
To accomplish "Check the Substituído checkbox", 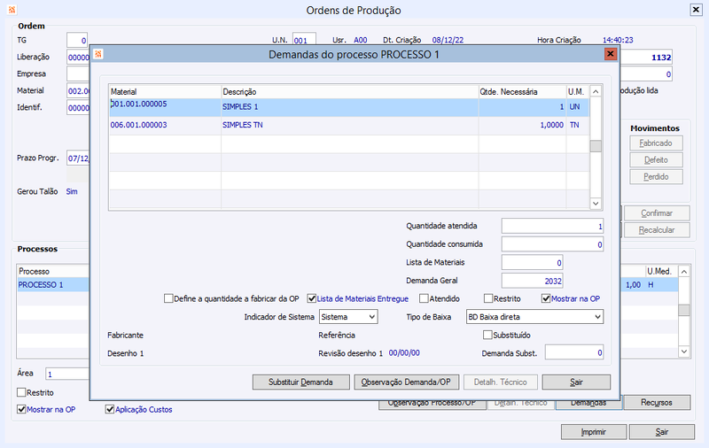I will (x=487, y=335).
